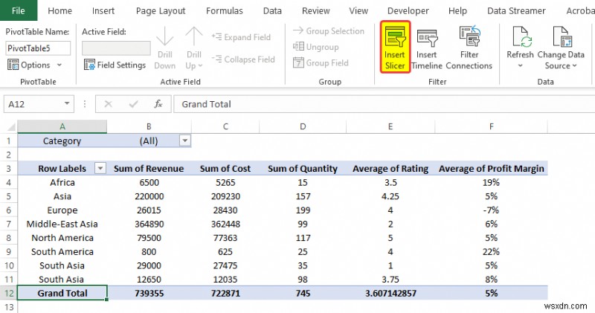The height and width of the screenshot is (313, 595).
Task: Open the Category filter dropdown in B1
Action: pyautogui.click(x=184, y=141)
